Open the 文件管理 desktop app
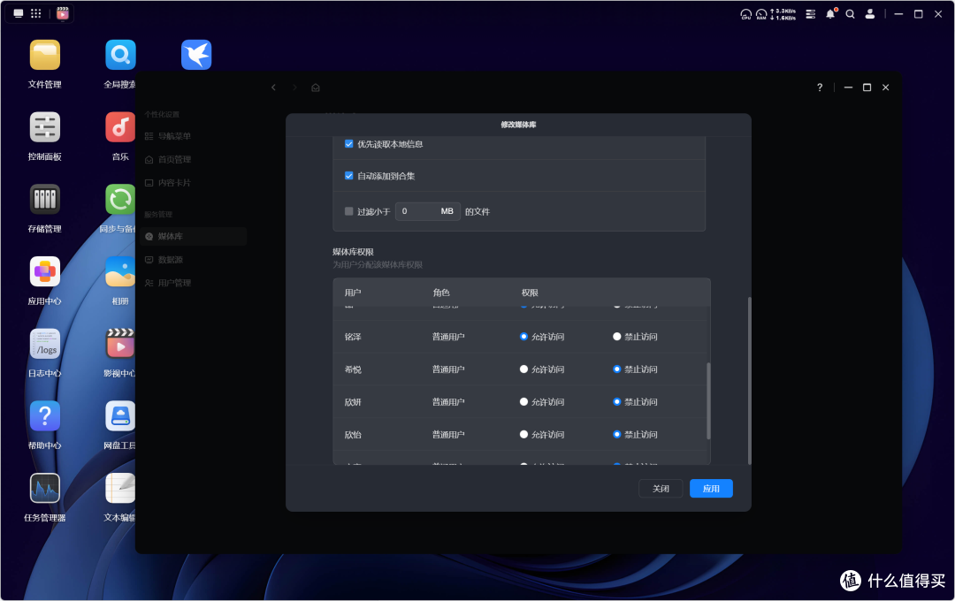The height and width of the screenshot is (601, 955). pyautogui.click(x=44, y=56)
